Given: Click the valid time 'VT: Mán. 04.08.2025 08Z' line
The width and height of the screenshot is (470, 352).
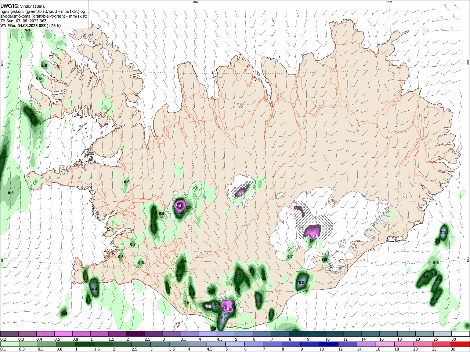Looking at the screenshot, I should coord(30,26).
